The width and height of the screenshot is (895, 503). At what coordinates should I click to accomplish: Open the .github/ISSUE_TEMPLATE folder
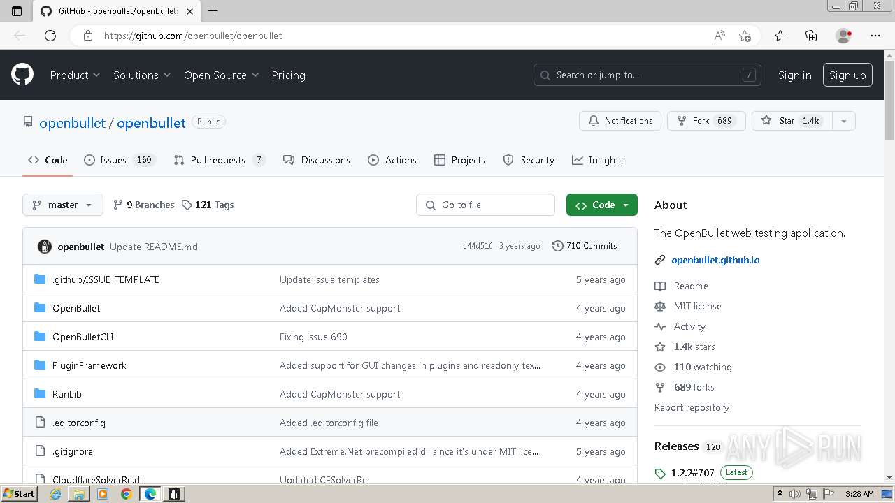(x=106, y=279)
